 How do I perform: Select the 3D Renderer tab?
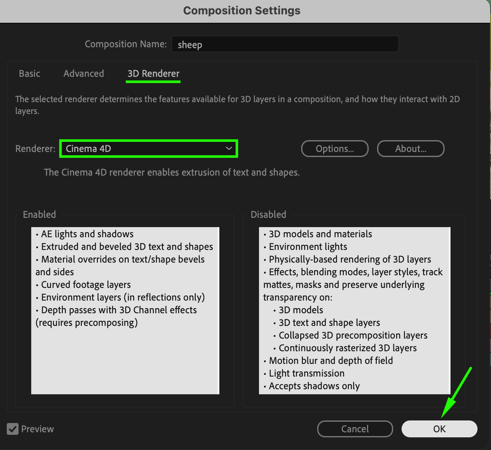click(154, 73)
